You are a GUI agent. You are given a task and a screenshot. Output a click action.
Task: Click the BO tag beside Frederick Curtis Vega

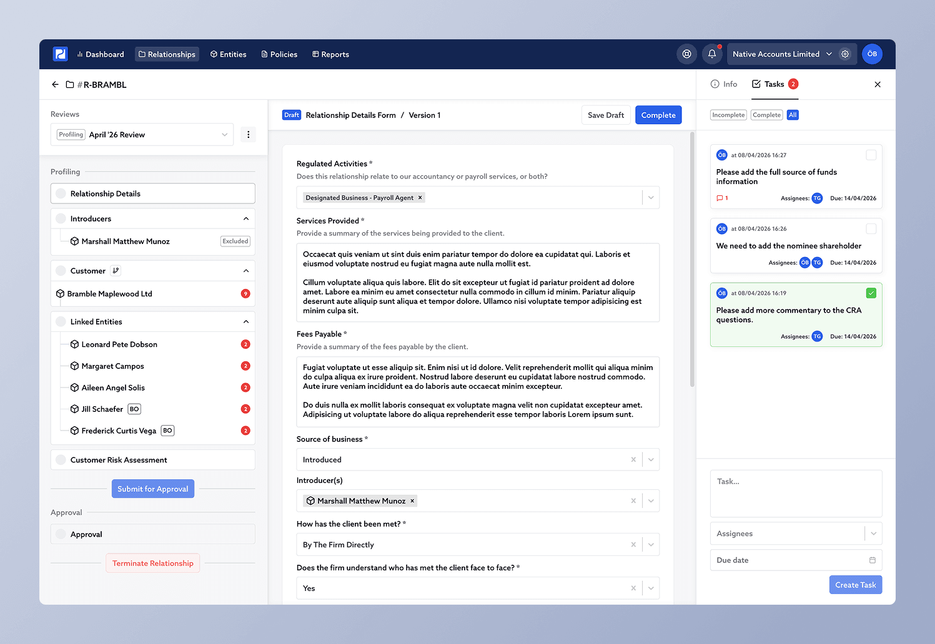tap(167, 431)
